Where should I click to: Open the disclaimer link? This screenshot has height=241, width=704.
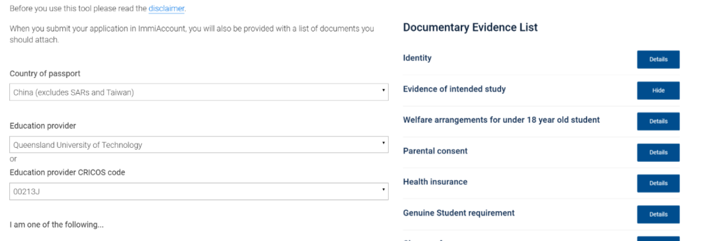pos(166,9)
